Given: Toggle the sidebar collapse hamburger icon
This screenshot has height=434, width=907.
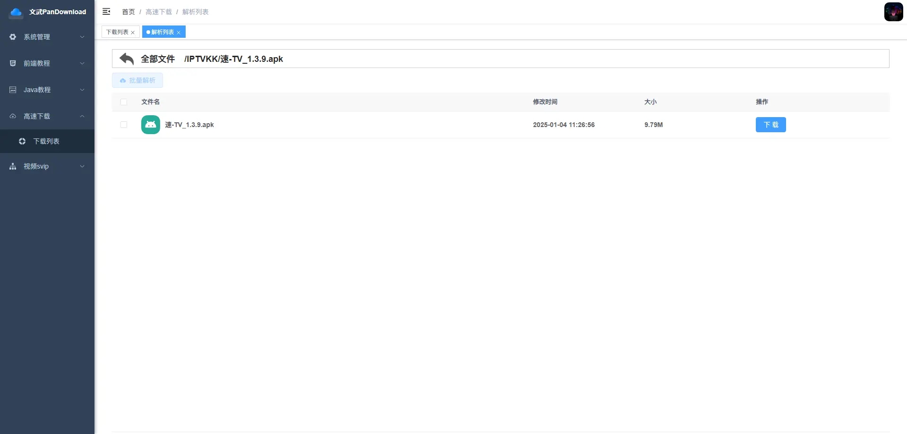Looking at the screenshot, I should tap(106, 12).
